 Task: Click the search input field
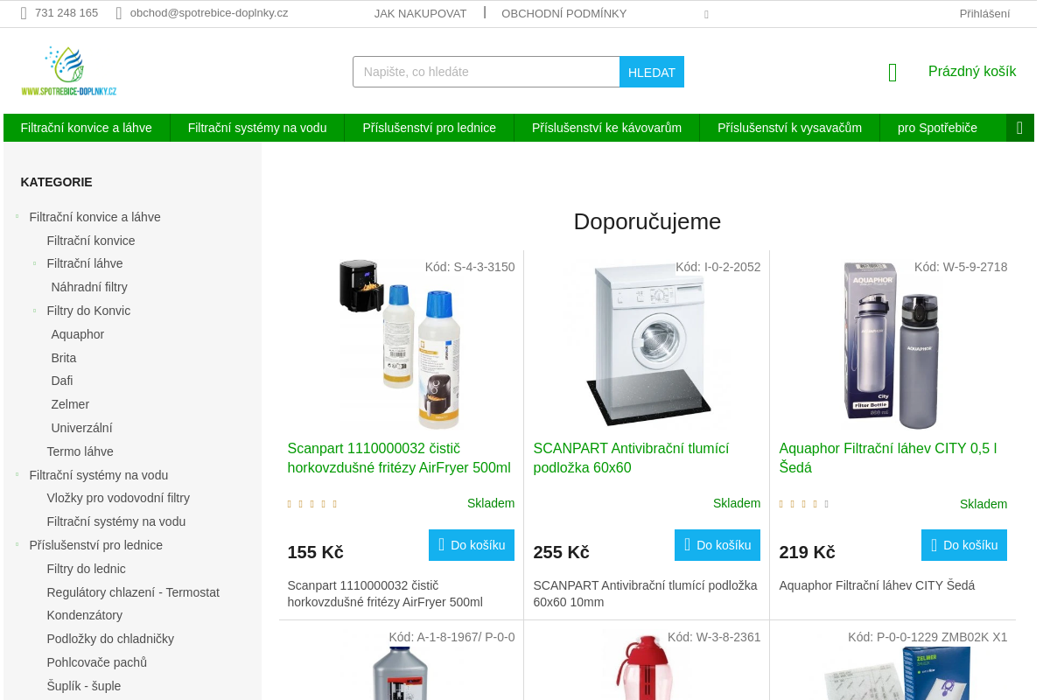click(486, 72)
